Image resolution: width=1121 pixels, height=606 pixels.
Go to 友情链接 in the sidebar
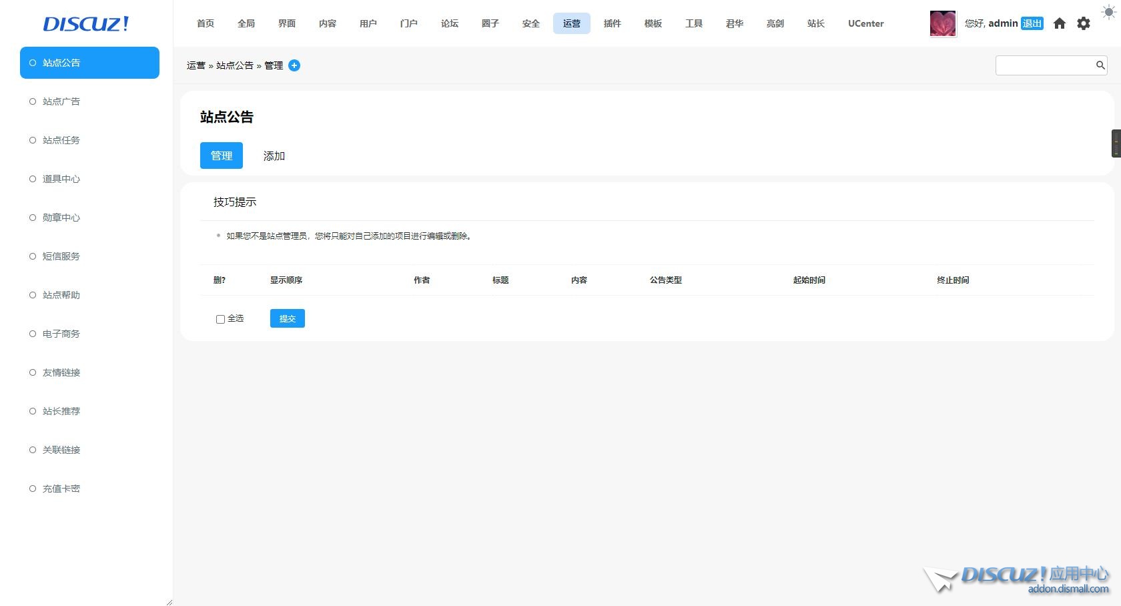click(61, 372)
